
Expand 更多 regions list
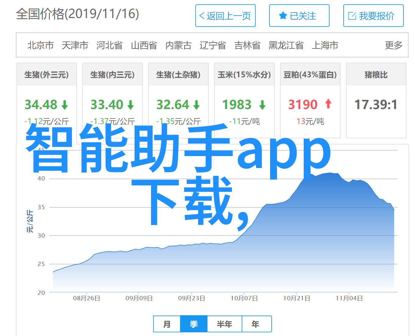pyautogui.click(x=394, y=45)
